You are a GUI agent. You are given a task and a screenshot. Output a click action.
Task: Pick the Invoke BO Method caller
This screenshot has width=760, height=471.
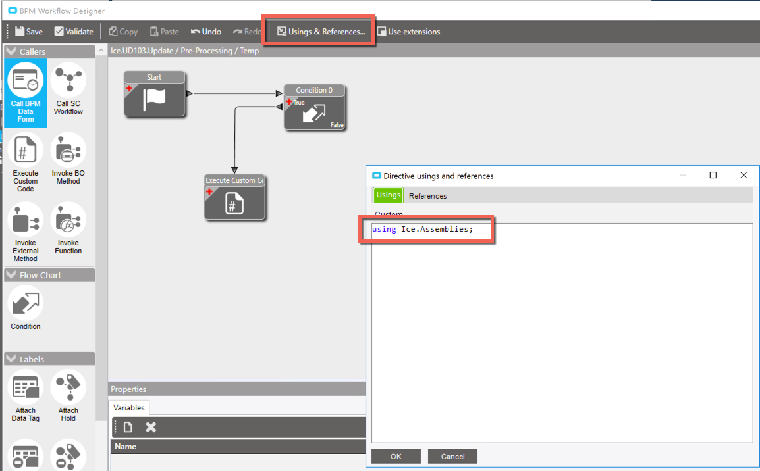tap(68, 161)
